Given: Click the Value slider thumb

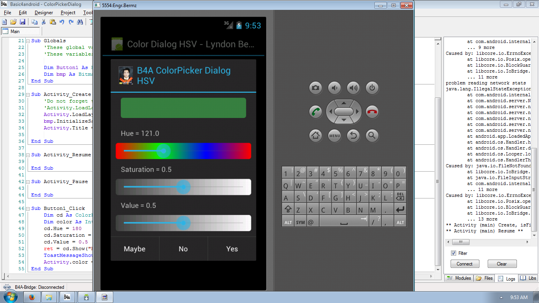Looking at the screenshot, I should [183, 223].
